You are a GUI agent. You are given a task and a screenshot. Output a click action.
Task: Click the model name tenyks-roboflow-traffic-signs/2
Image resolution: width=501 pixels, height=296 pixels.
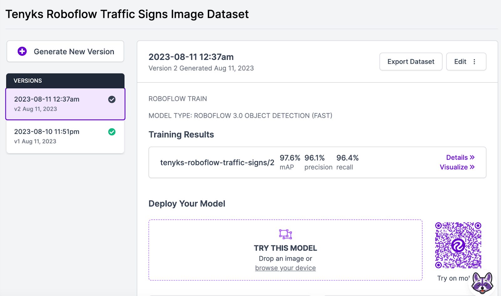(x=217, y=163)
